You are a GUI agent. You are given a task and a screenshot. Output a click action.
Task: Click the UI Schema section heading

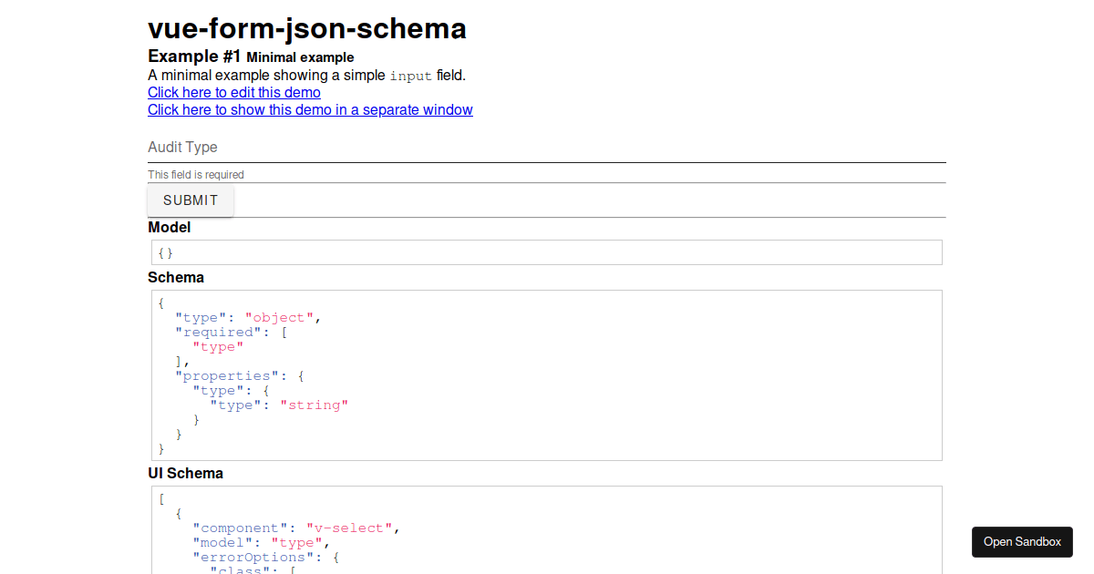(x=185, y=473)
